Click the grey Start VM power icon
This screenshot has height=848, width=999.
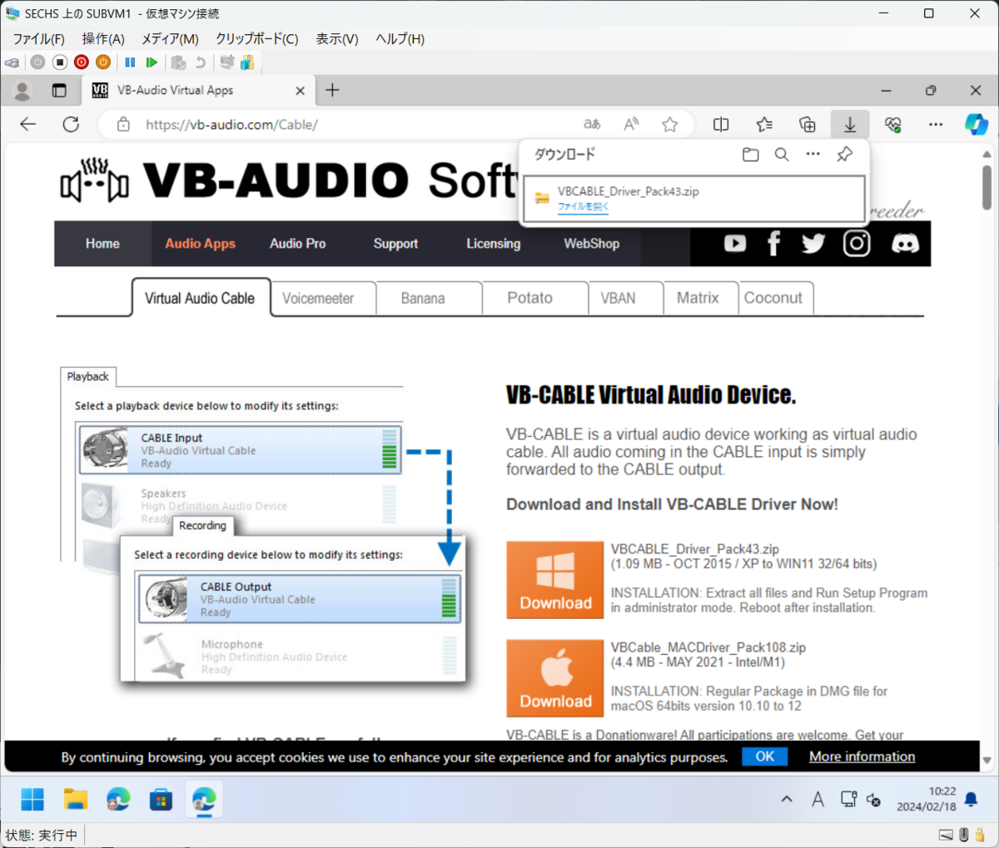[x=37, y=62]
